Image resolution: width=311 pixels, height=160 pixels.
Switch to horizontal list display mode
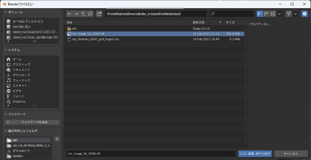pyautogui.click(x=266, y=14)
